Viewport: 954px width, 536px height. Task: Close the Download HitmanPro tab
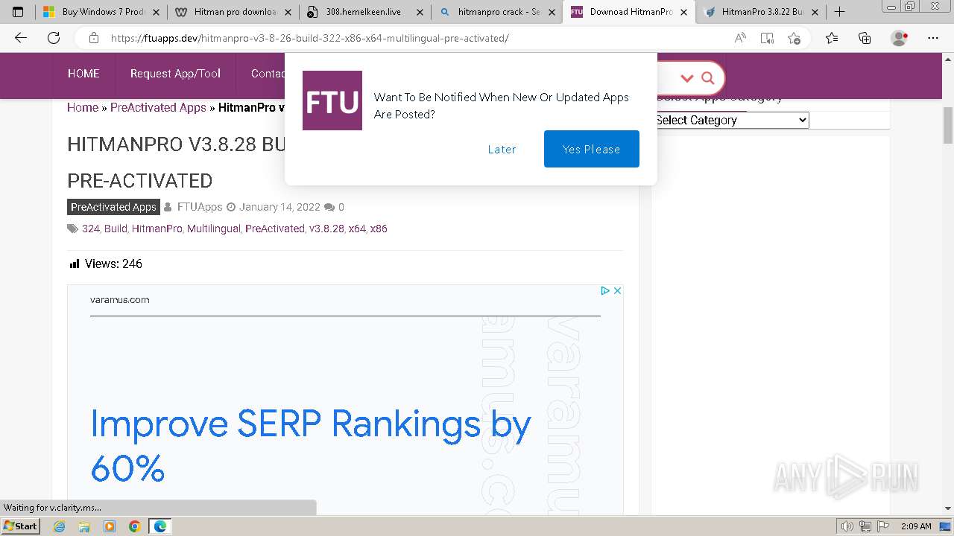click(x=683, y=12)
